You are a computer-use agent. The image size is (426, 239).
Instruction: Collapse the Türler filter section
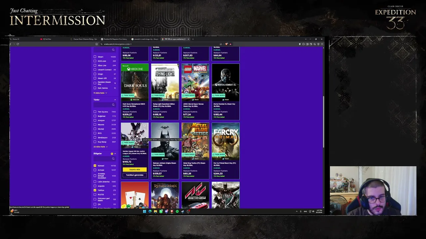tap(115, 100)
